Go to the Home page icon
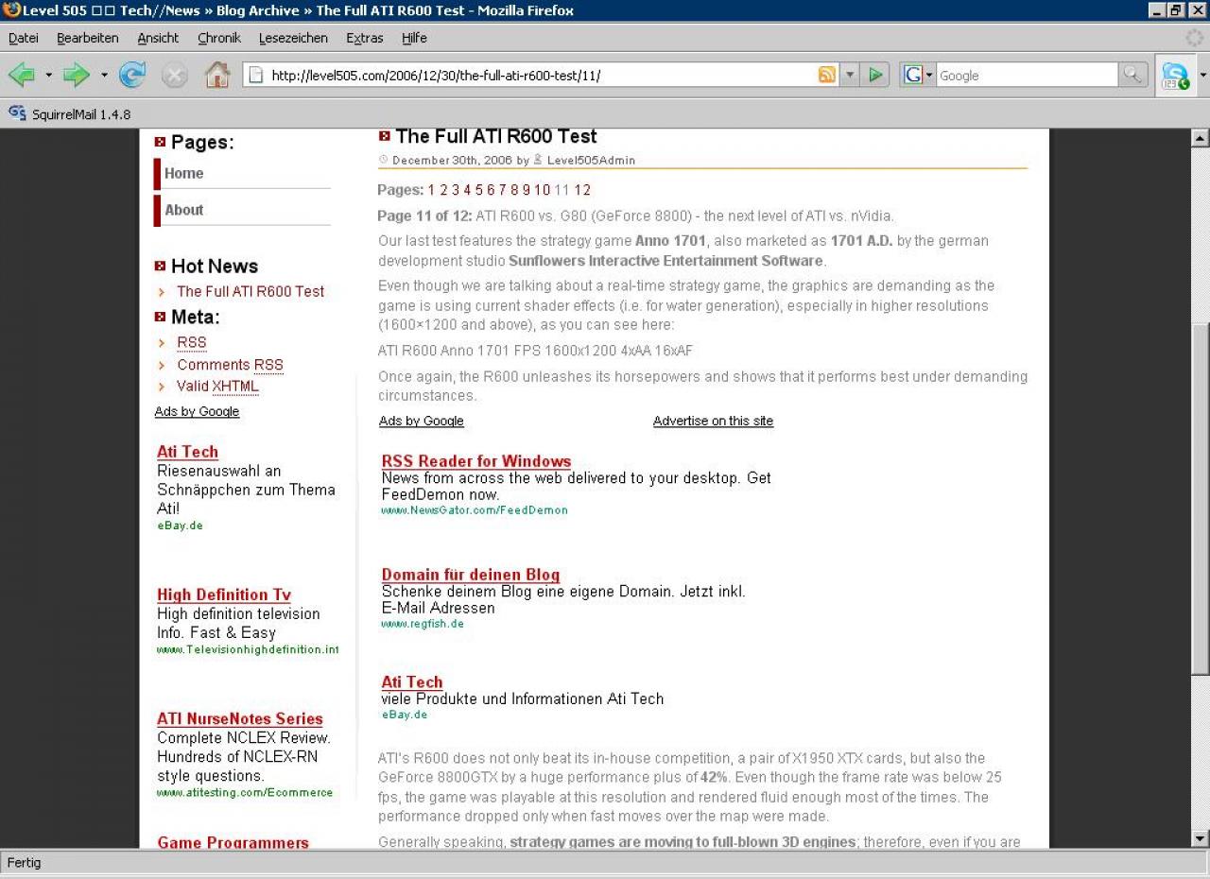 (217, 75)
